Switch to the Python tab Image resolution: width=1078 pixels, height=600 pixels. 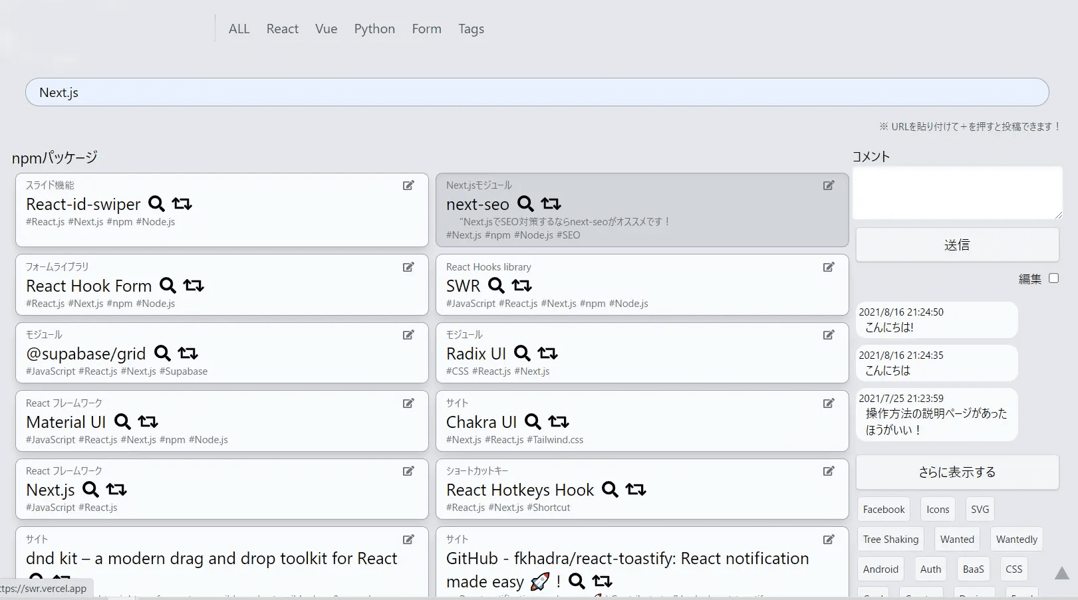pos(374,29)
